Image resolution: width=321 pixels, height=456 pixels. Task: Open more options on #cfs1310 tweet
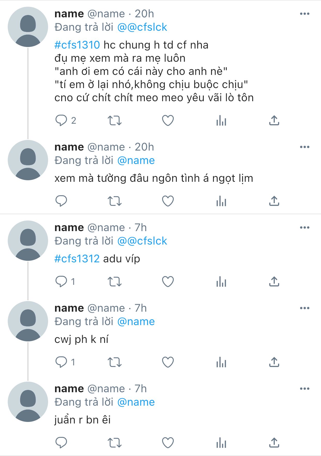[304, 14]
